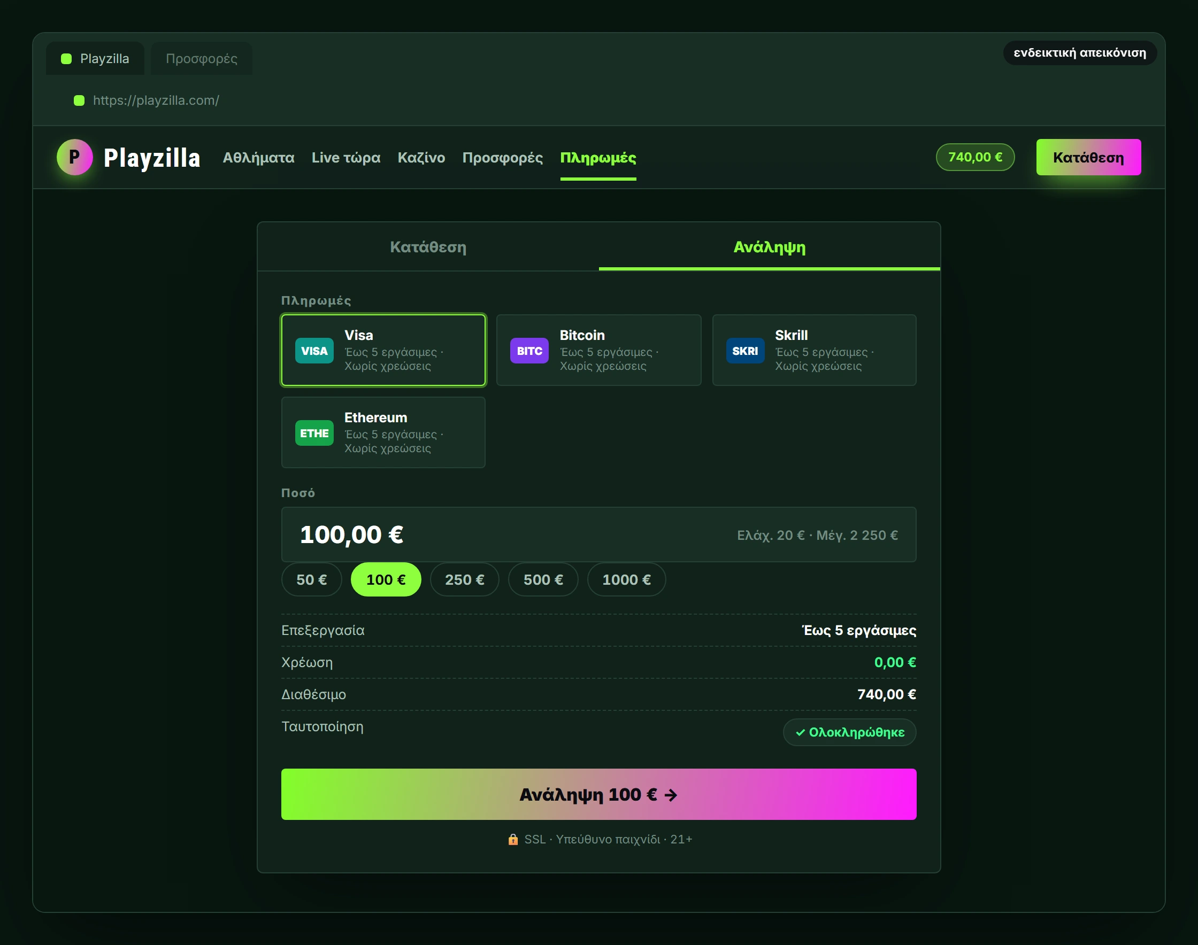The image size is (1198, 945).
Task: Open the Καζίνο navigation item
Action: click(x=421, y=158)
